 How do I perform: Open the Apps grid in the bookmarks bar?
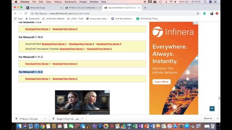[18, 18]
